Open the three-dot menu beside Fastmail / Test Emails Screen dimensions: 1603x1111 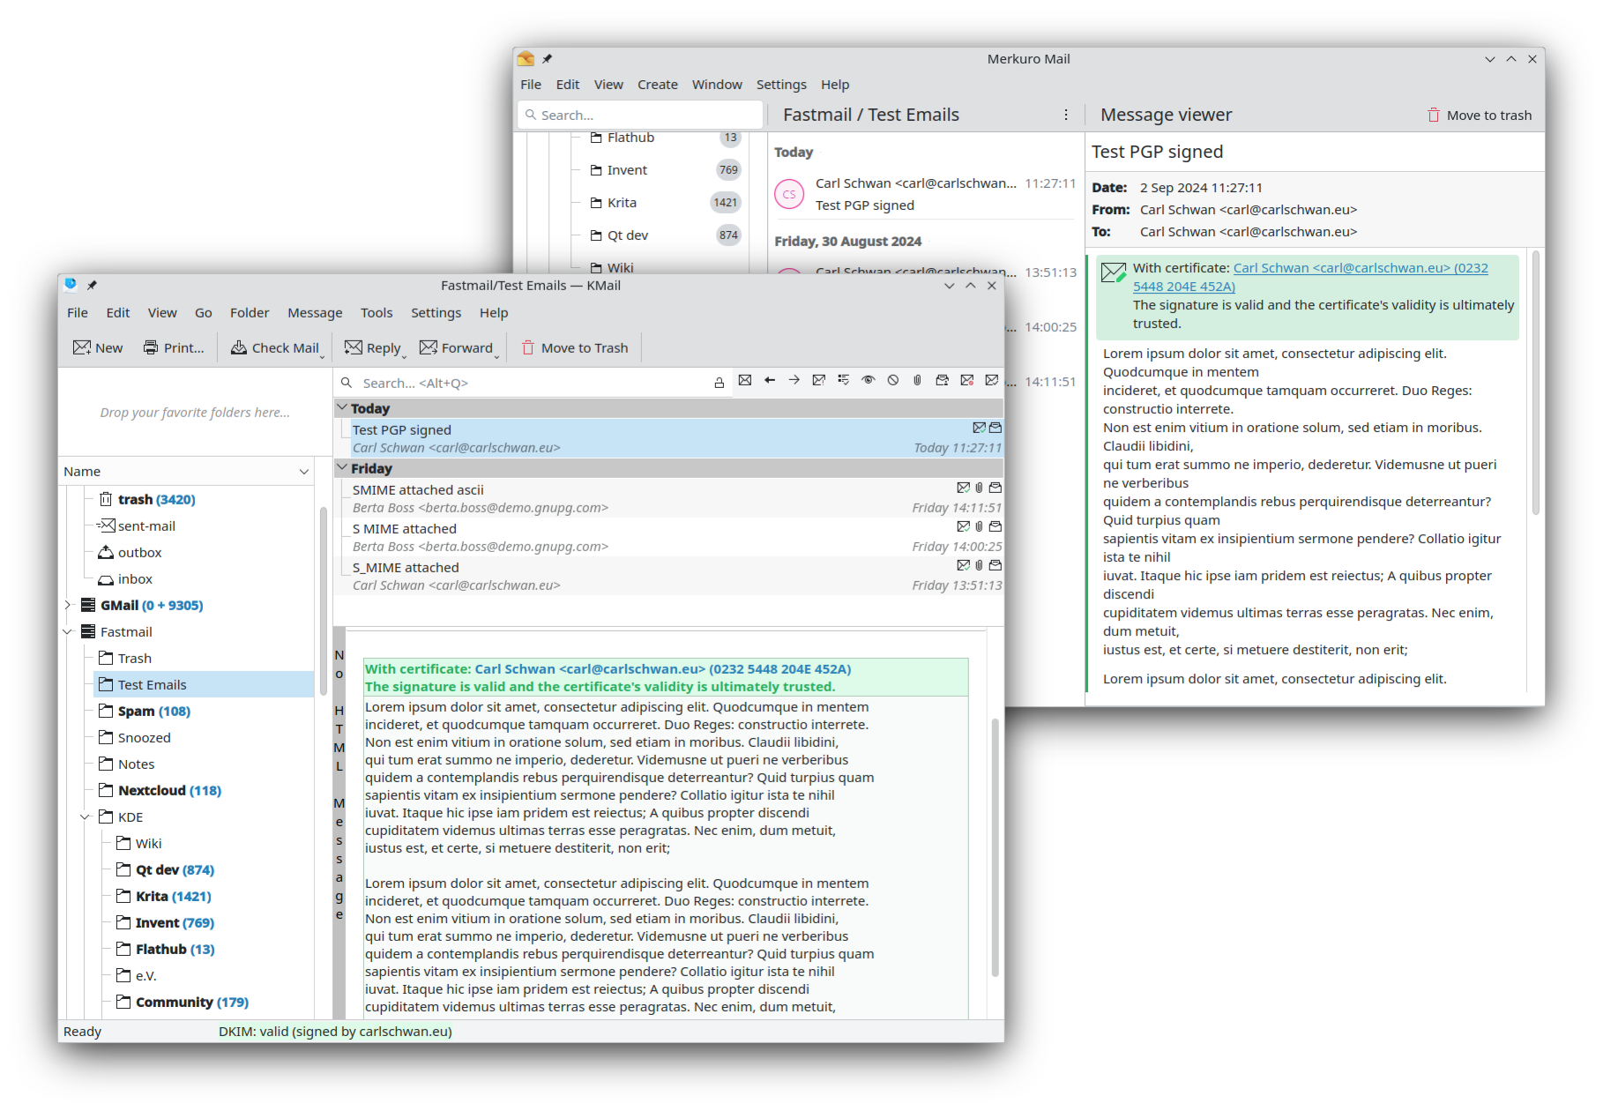[1066, 115]
